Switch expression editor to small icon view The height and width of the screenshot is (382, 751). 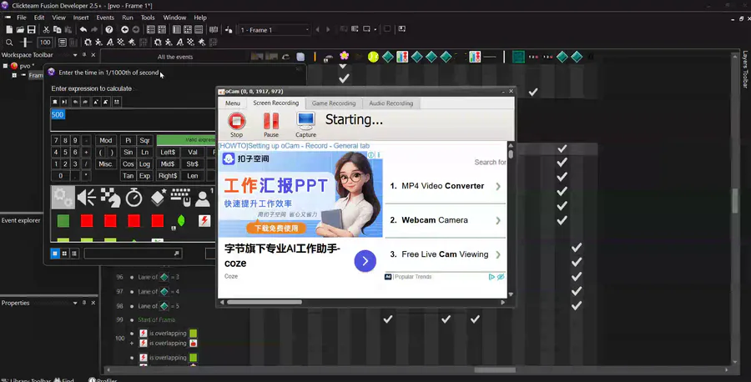point(64,254)
